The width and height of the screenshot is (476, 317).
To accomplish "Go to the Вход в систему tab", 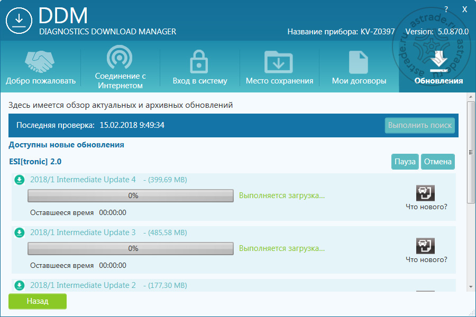I will coord(200,67).
